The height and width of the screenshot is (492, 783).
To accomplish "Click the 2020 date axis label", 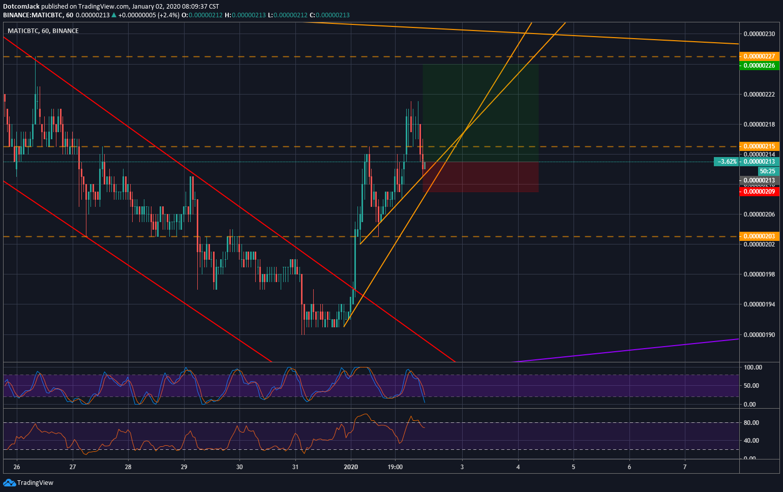I will 351,467.
